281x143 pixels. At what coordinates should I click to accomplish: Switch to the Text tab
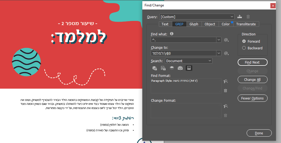tap(165, 24)
